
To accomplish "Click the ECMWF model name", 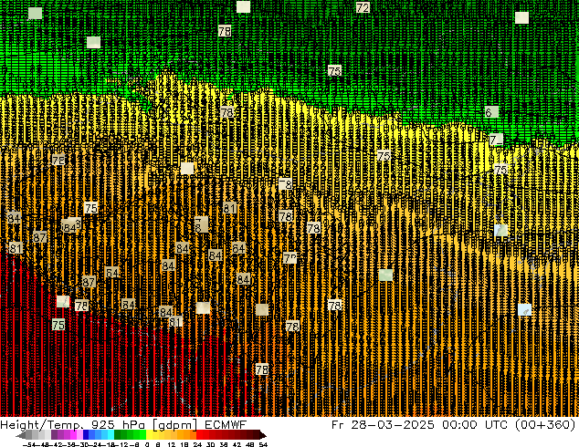I will point(226,424).
